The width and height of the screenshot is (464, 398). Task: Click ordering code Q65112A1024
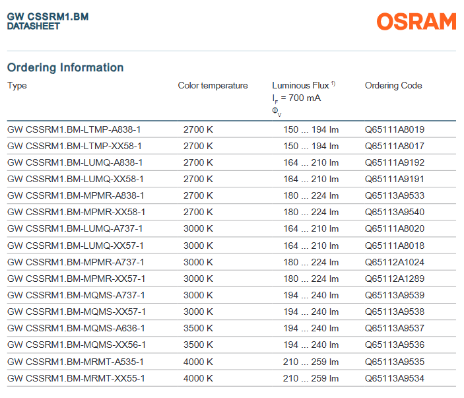click(395, 263)
